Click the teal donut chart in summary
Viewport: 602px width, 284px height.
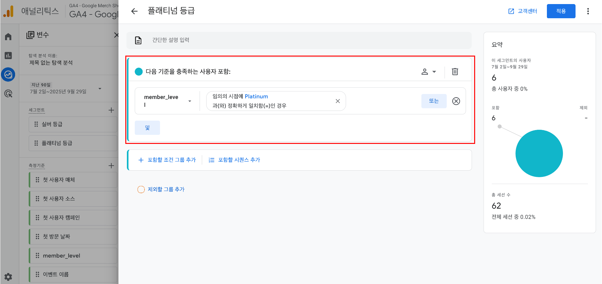pyautogui.click(x=539, y=153)
